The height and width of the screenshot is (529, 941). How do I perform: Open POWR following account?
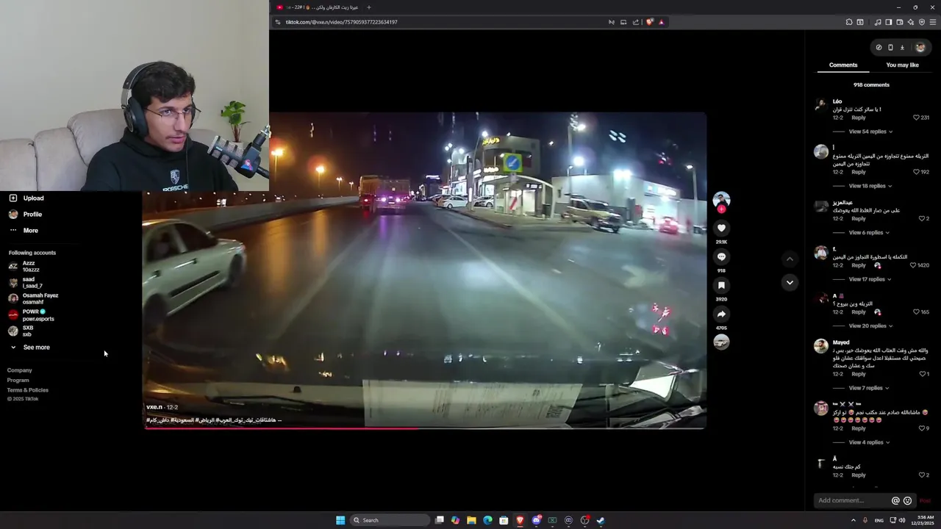[x=31, y=314]
